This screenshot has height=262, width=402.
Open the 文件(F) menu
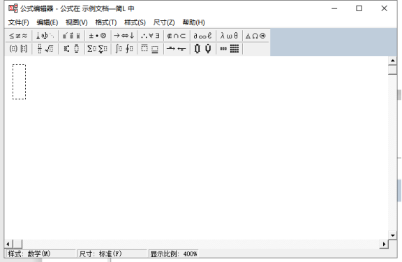coord(18,22)
